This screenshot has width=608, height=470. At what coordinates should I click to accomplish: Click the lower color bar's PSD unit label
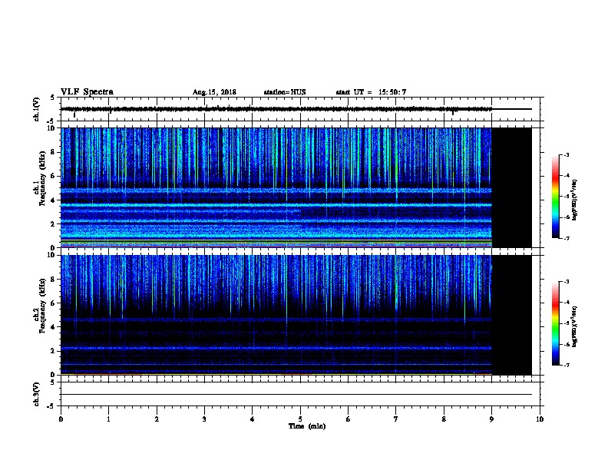tap(575, 327)
